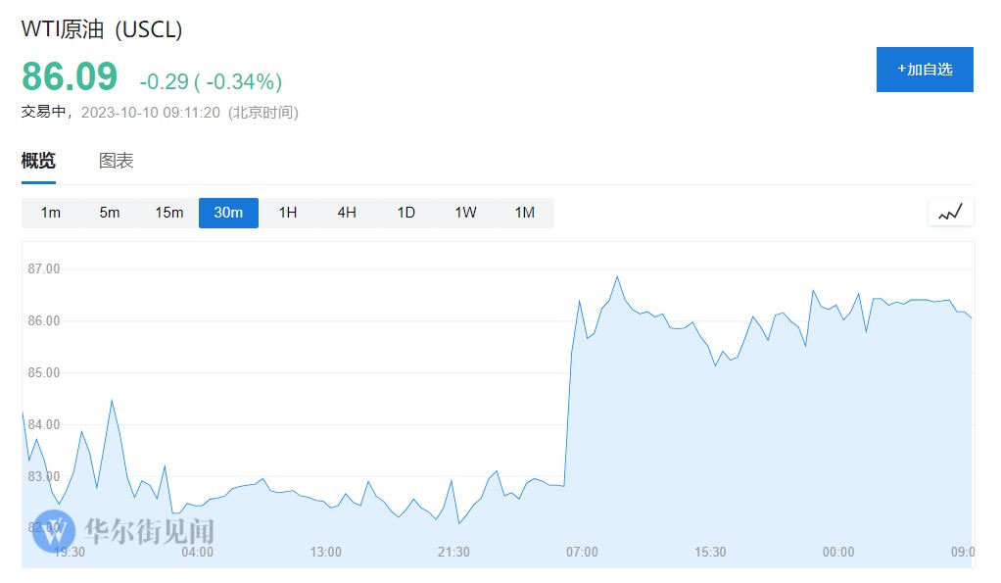Click the line chart type icon
Viewport: 1001px width, 583px height.
pos(950,212)
